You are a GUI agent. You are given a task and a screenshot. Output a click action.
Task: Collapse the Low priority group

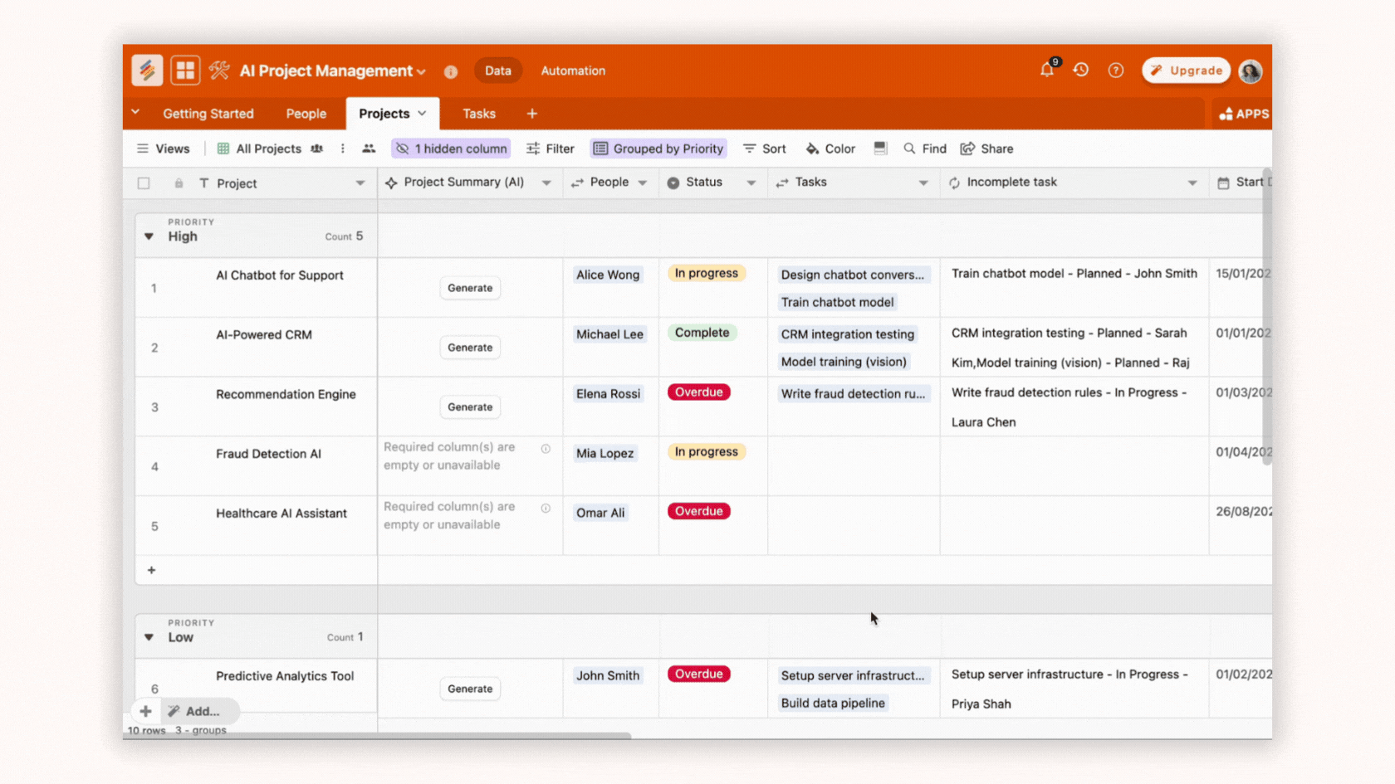tap(149, 637)
